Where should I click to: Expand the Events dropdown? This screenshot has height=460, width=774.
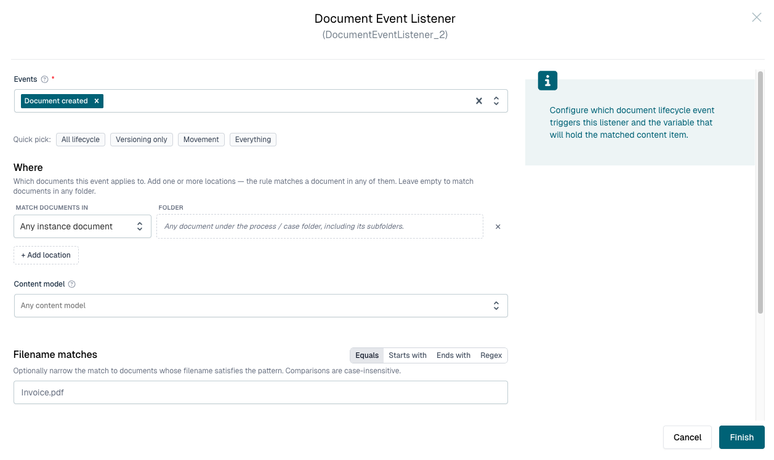[x=496, y=101]
